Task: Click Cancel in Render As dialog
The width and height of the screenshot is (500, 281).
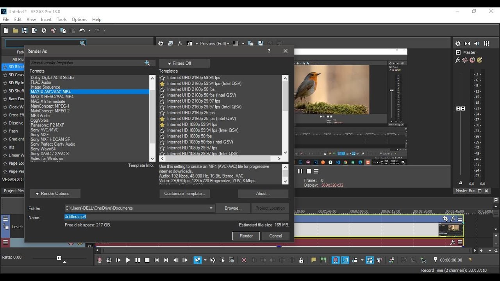Action: click(275, 236)
